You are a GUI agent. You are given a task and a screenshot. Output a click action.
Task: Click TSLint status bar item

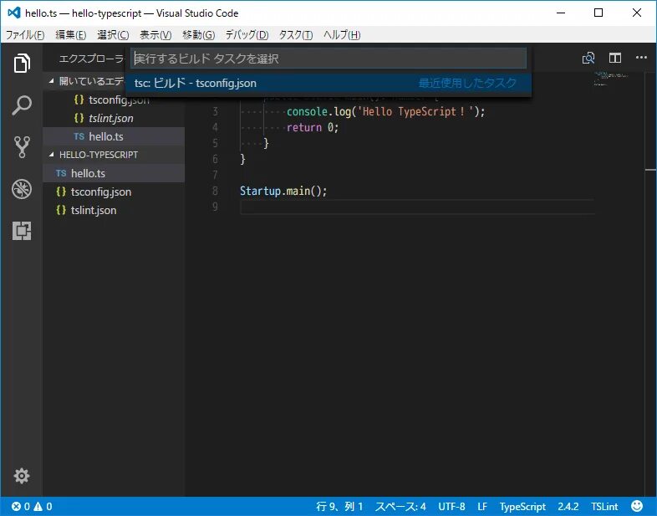tap(604, 506)
